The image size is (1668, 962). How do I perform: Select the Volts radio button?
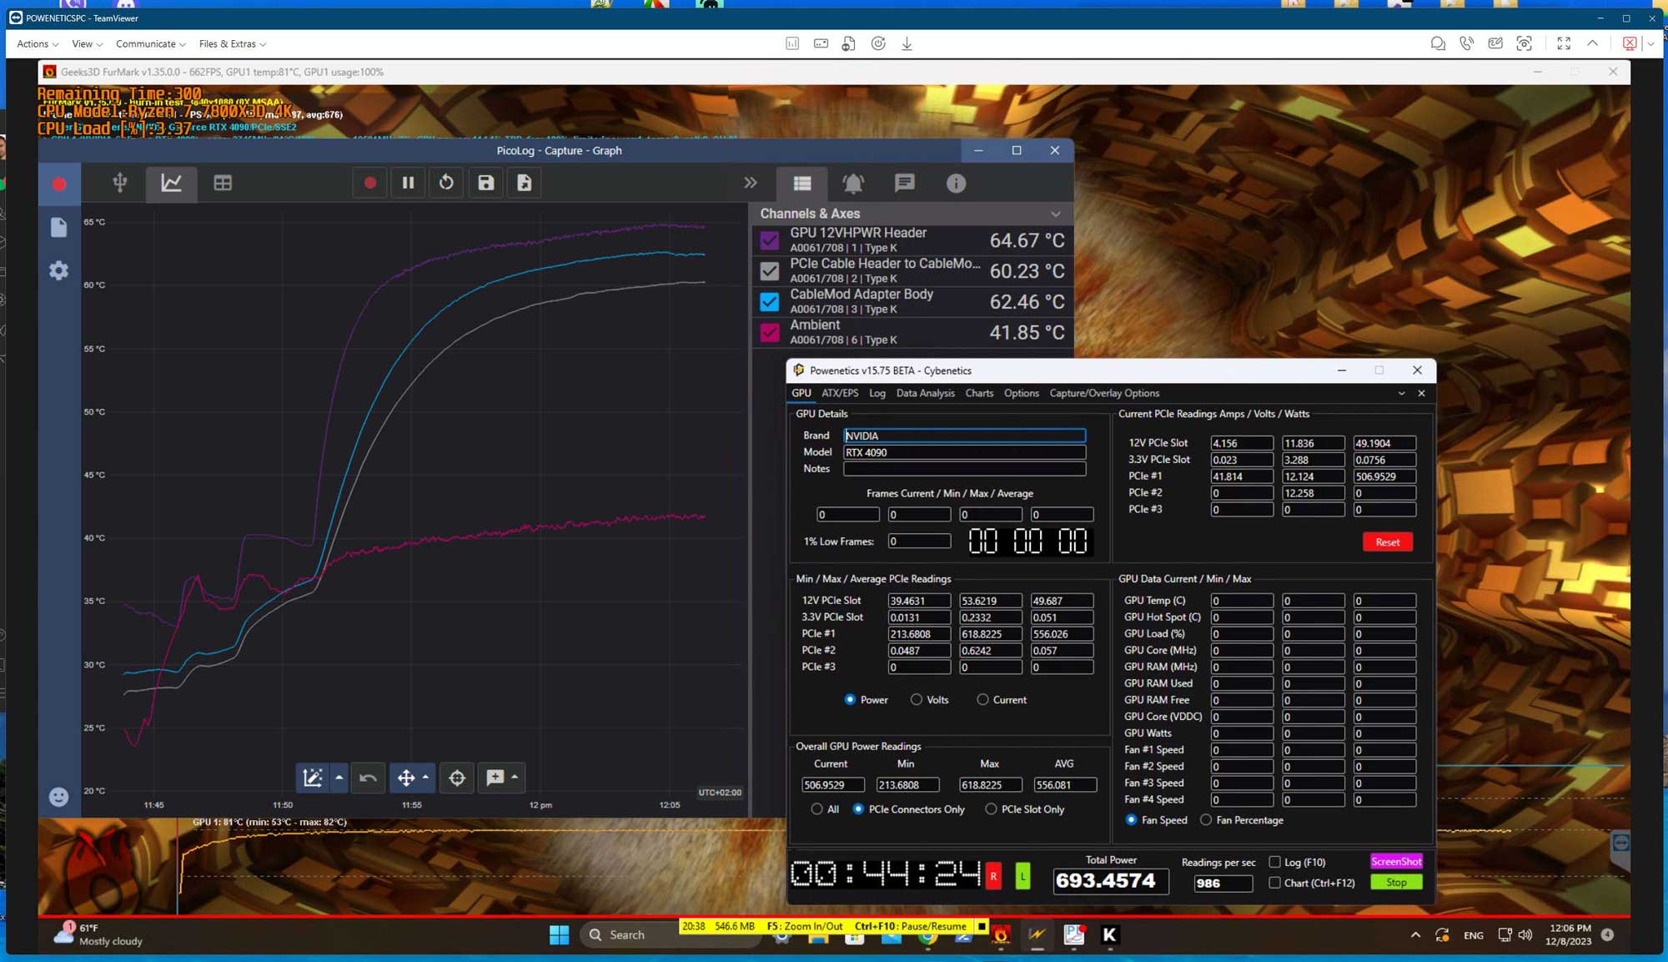[917, 699]
